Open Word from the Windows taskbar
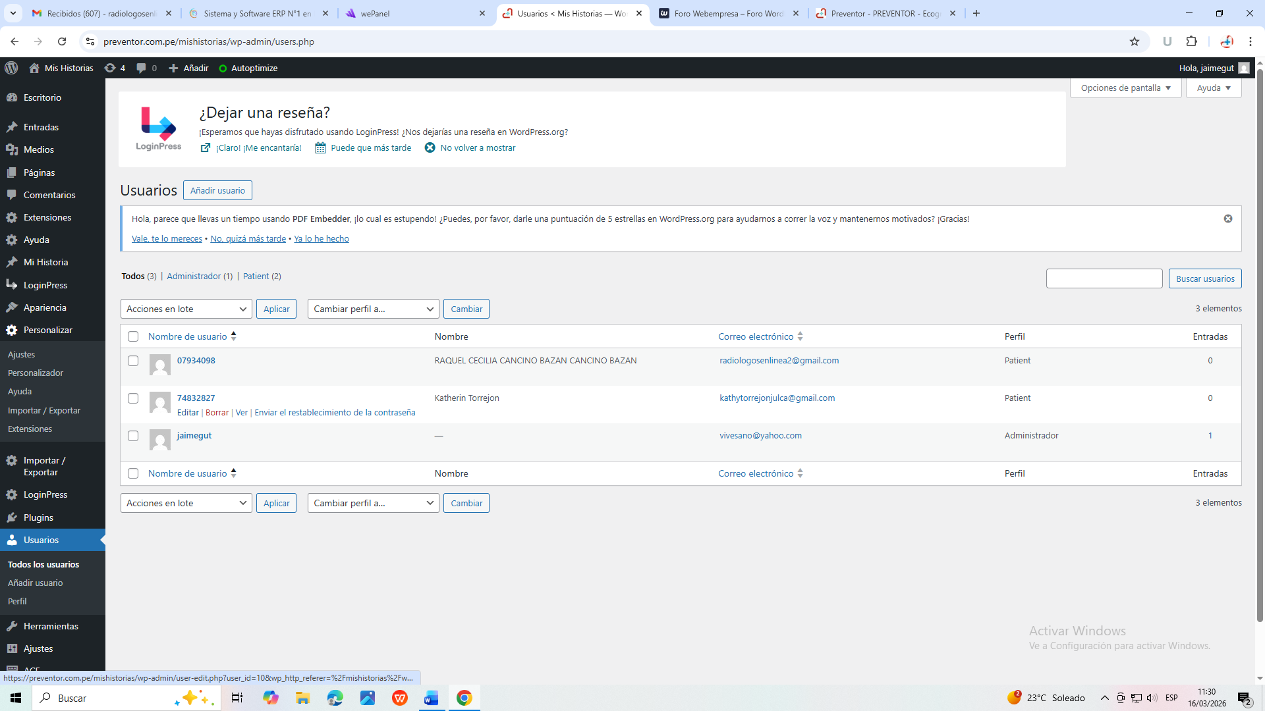The image size is (1265, 711). pyautogui.click(x=432, y=698)
